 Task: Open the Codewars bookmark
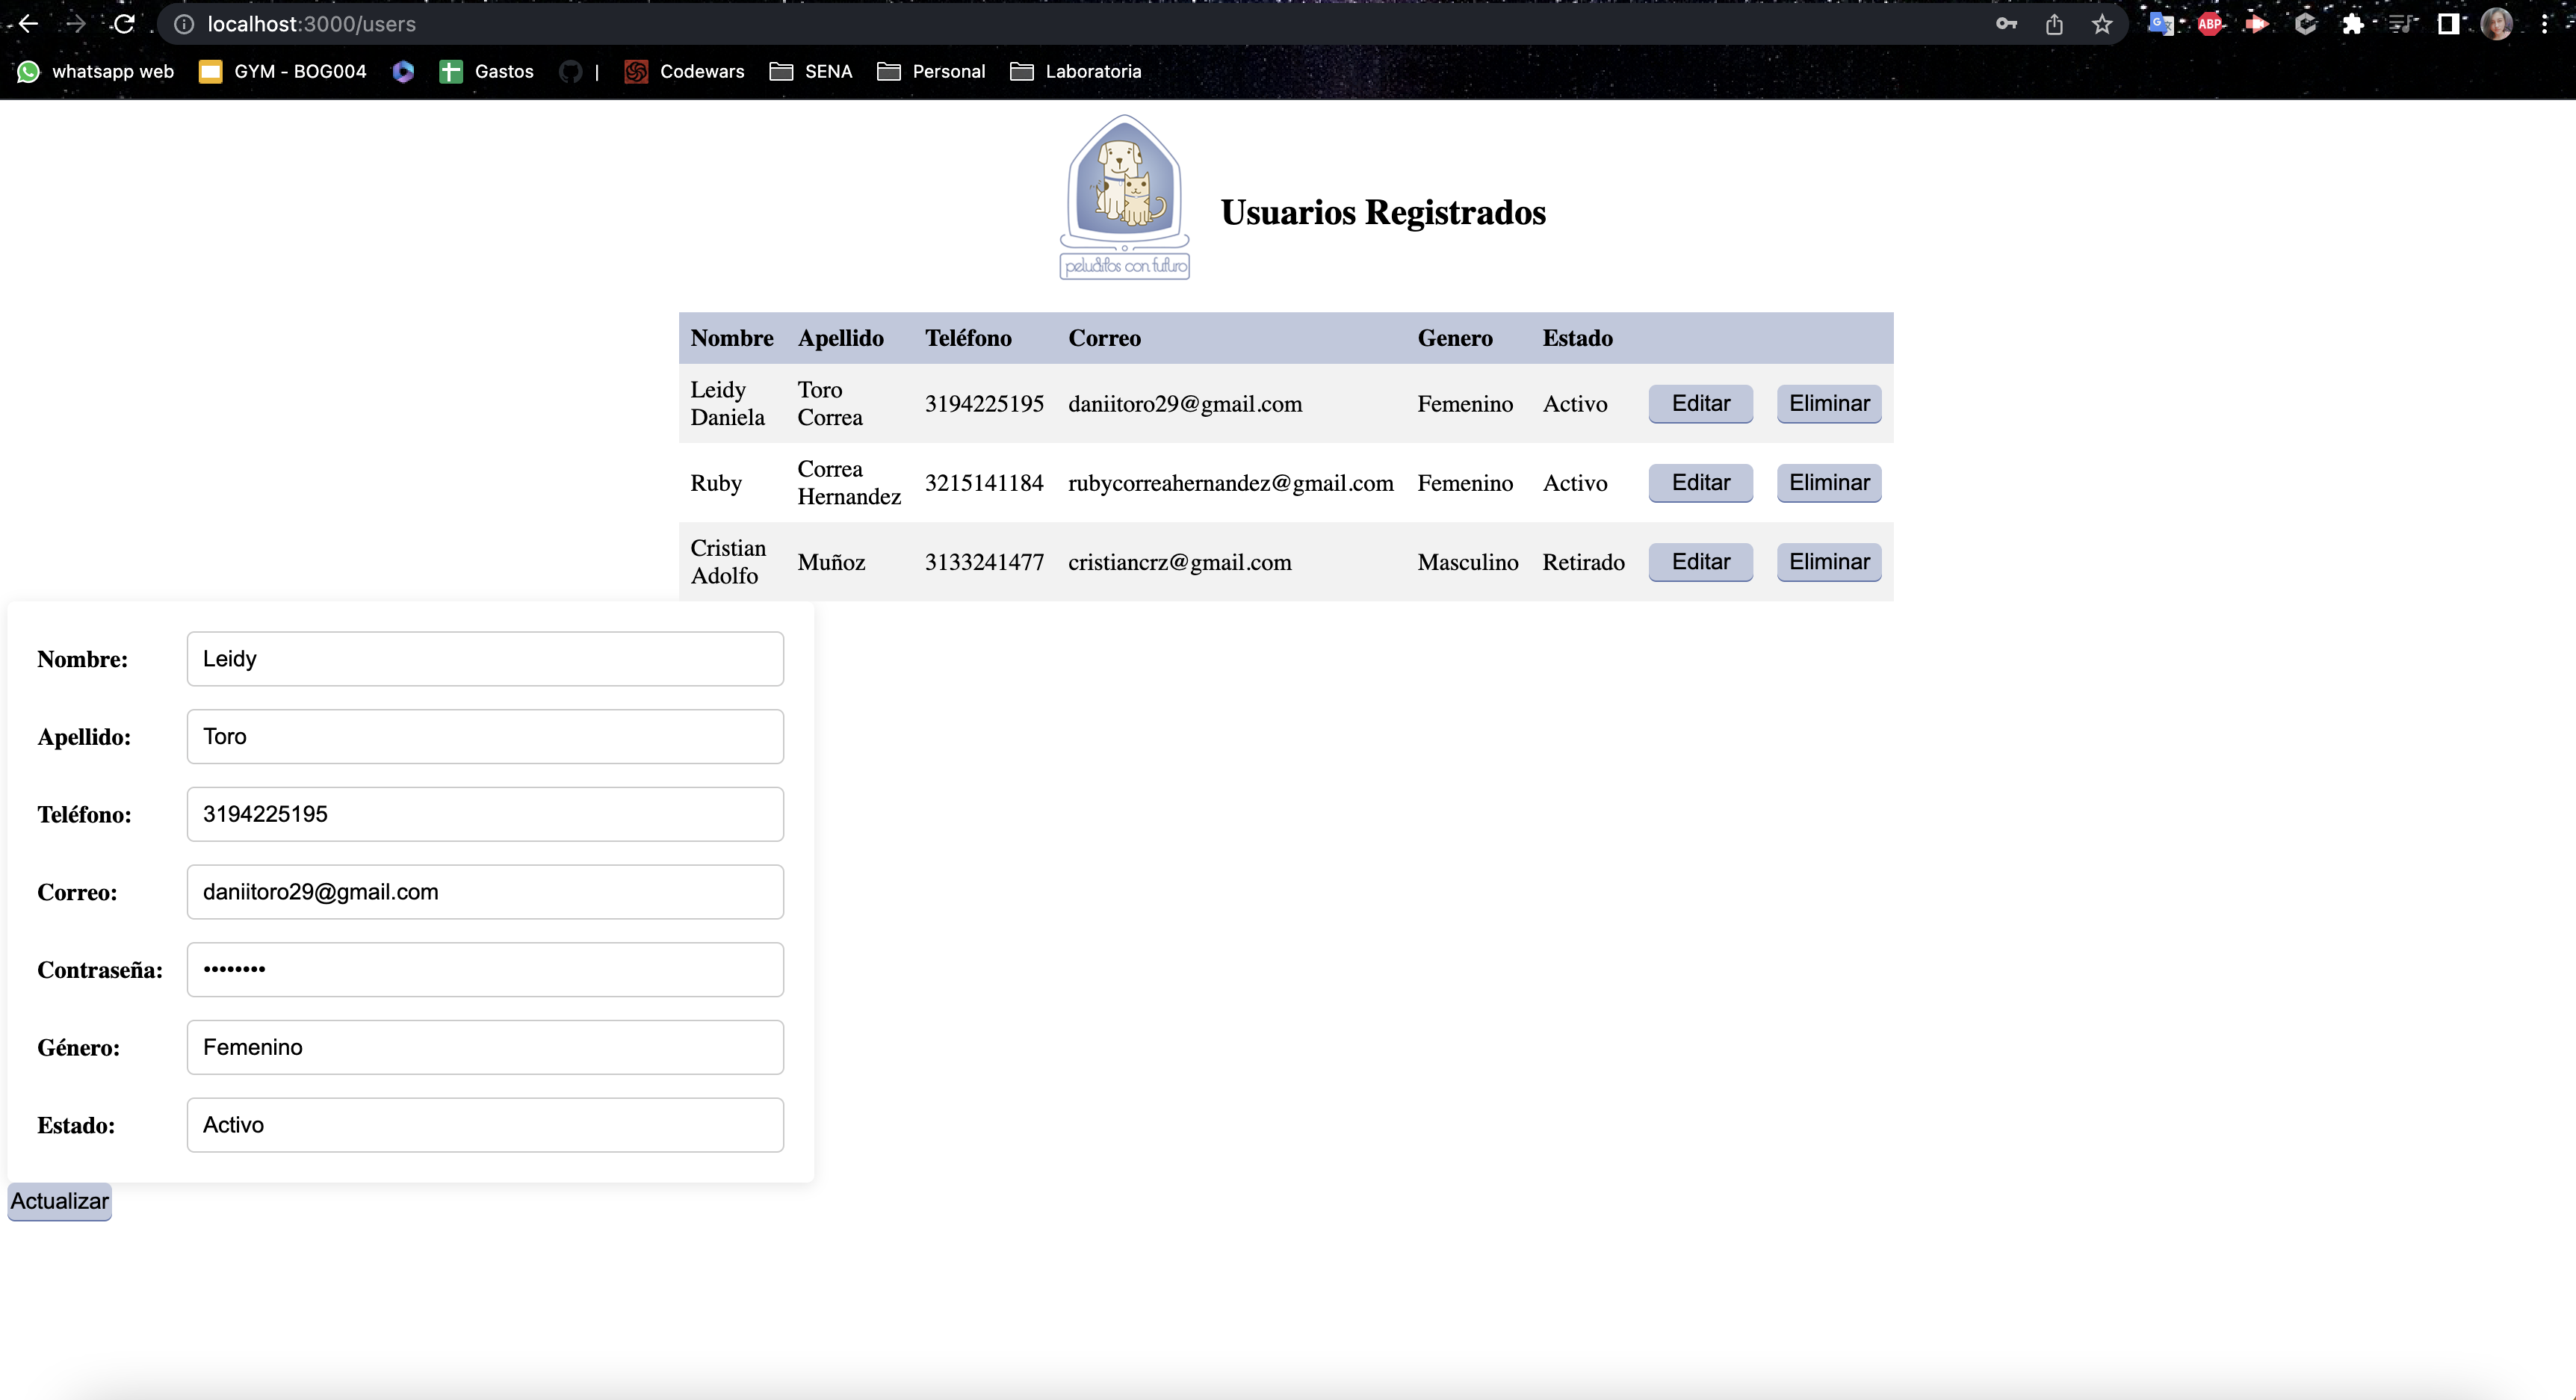pyautogui.click(x=683, y=71)
